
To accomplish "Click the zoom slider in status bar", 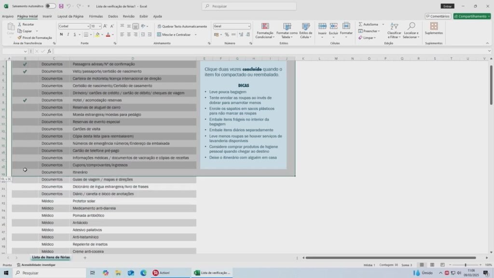I will (466, 265).
